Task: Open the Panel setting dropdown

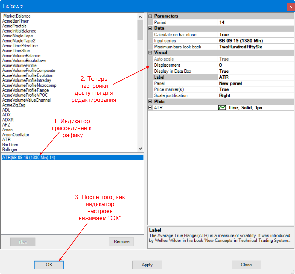Action: click(x=255, y=83)
